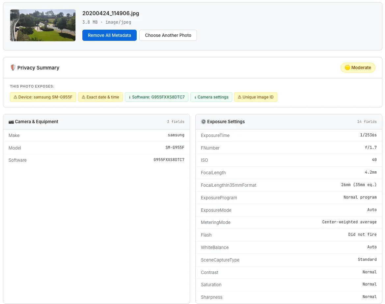
Task: Click the MeteringMode Center-weighted average value
Action: click(x=349, y=222)
